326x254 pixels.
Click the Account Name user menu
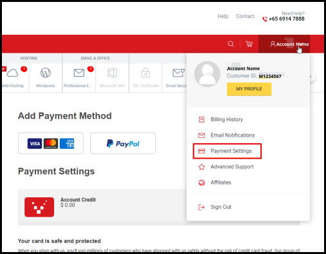[284, 44]
